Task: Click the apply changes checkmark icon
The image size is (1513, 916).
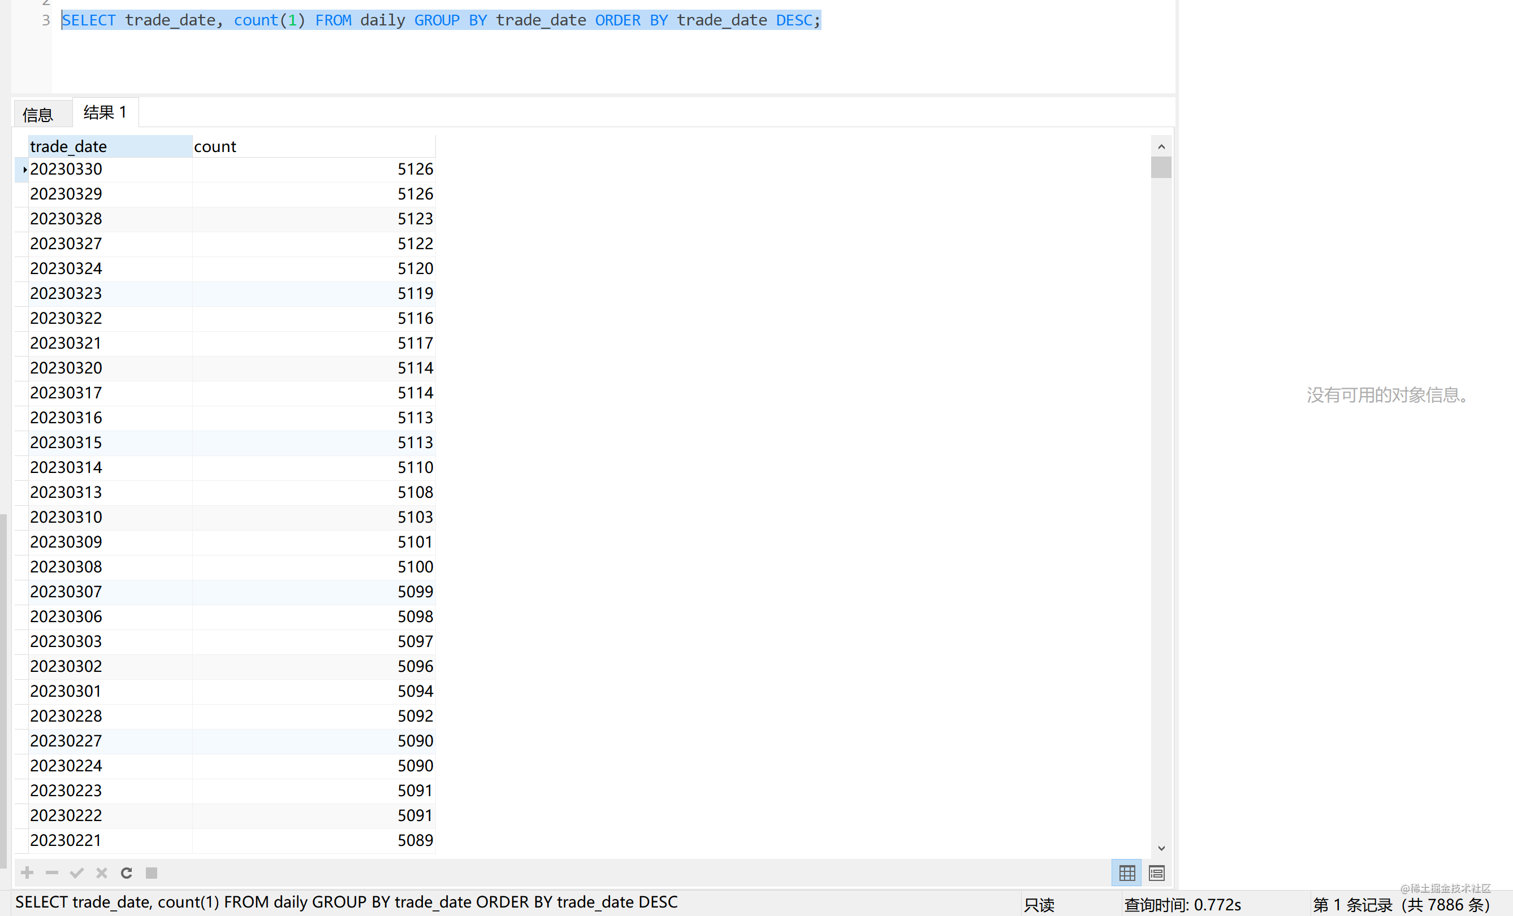Action: point(77,872)
